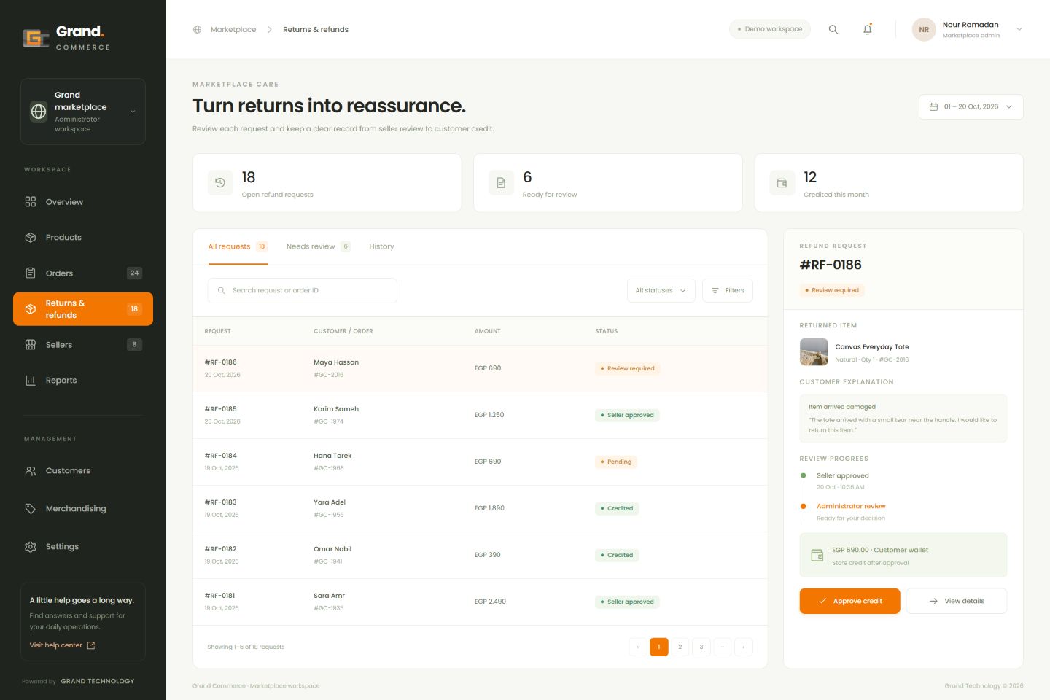This screenshot has width=1050, height=700.
Task: Click the Canvas Everyday Tote thumbnail
Action: pyautogui.click(x=814, y=352)
